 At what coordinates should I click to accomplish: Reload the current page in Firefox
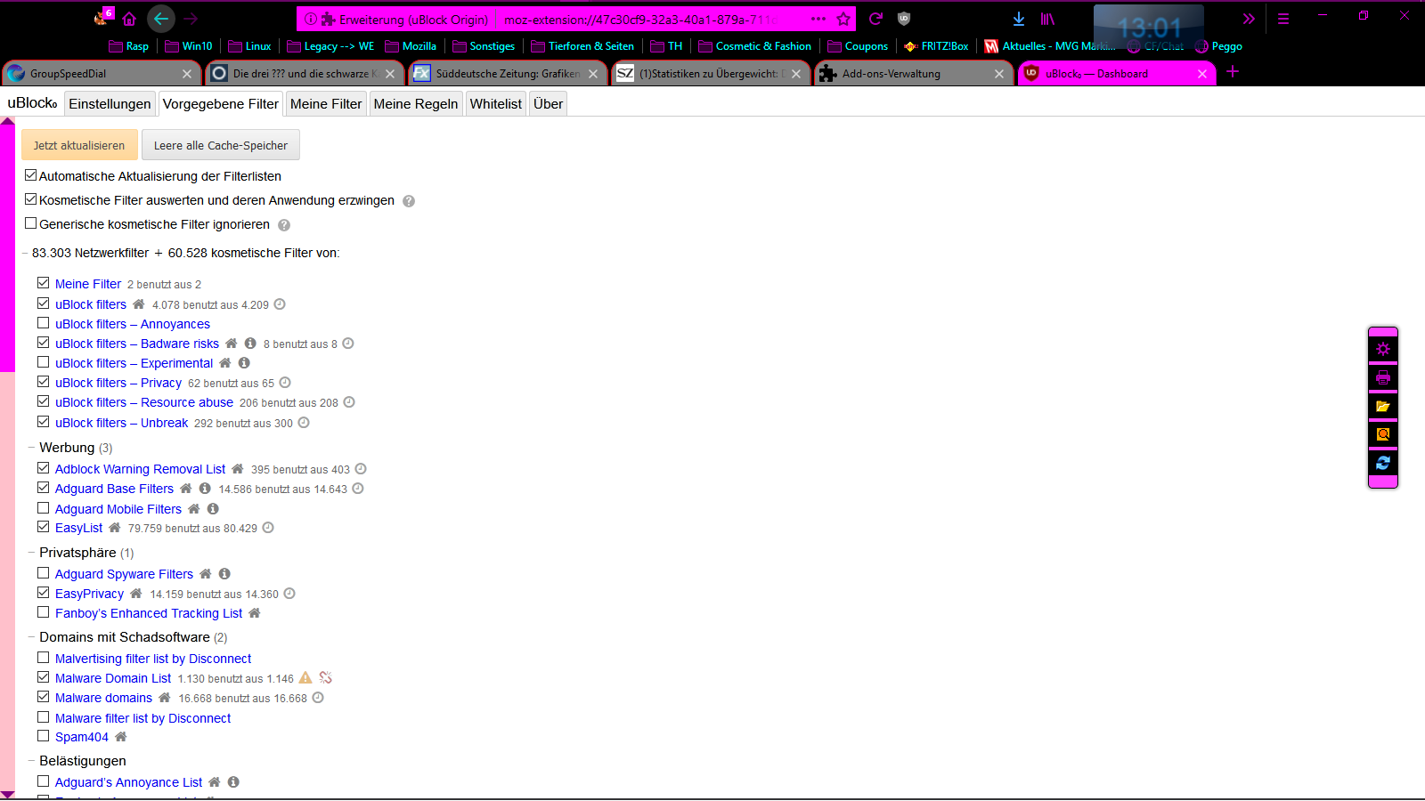tap(876, 19)
